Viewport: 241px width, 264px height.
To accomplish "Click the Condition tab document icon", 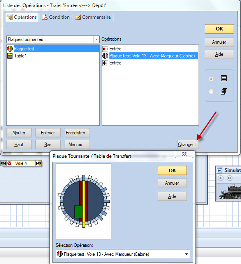I will click(x=45, y=17).
